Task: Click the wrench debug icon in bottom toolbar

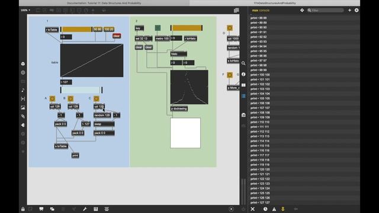Action: coord(85,209)
